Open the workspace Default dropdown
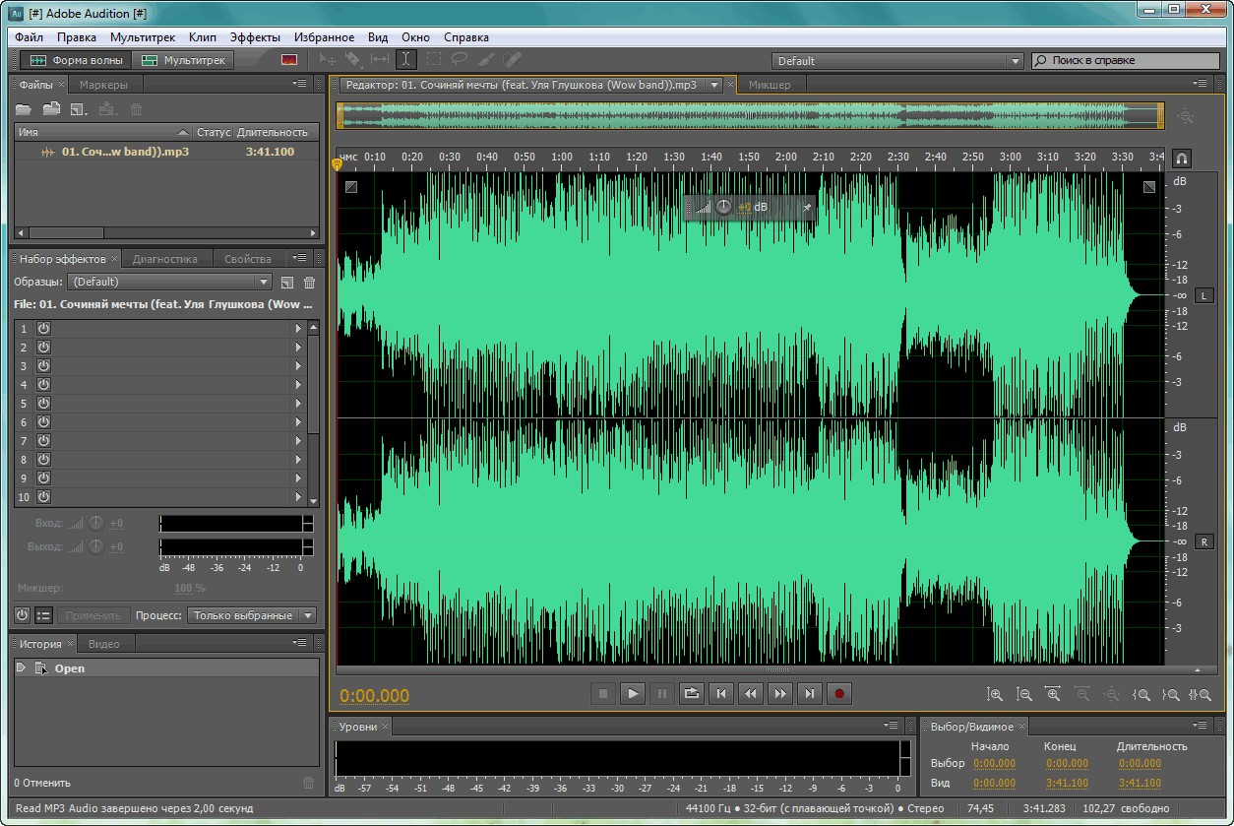The width and height of the screenshot is (1234, 826). pyautogui.click(x=897, y=61)
